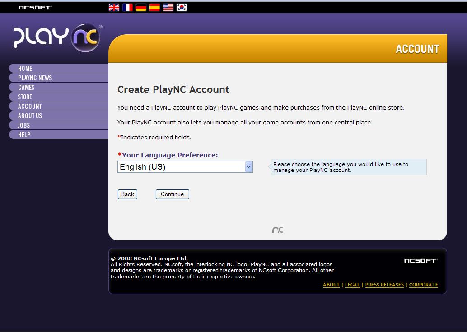Open Games in sidebar menu

[59, 87]
